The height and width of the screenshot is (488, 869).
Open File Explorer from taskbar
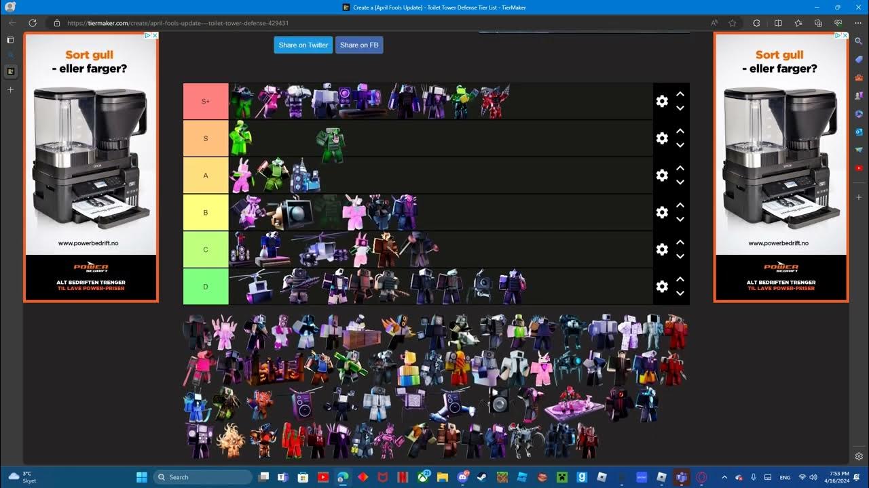coord(442,477)
